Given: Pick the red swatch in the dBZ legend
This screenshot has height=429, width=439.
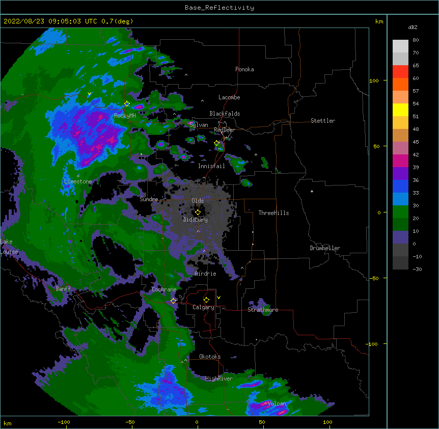Looking at the screenshot, I should coord(400,72).
